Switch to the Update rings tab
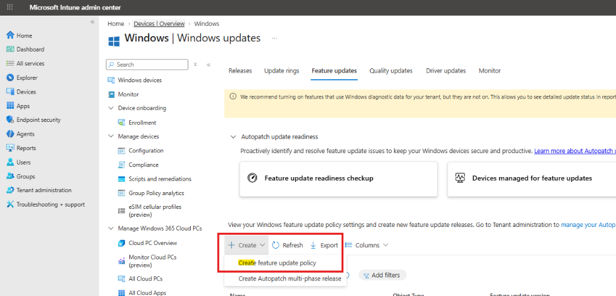This screenshot has width=616, height=296. click(x=282, y=71)
